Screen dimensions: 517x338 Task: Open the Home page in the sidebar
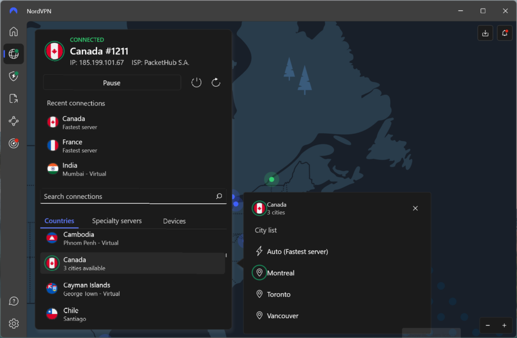click(x=14, y=32)
